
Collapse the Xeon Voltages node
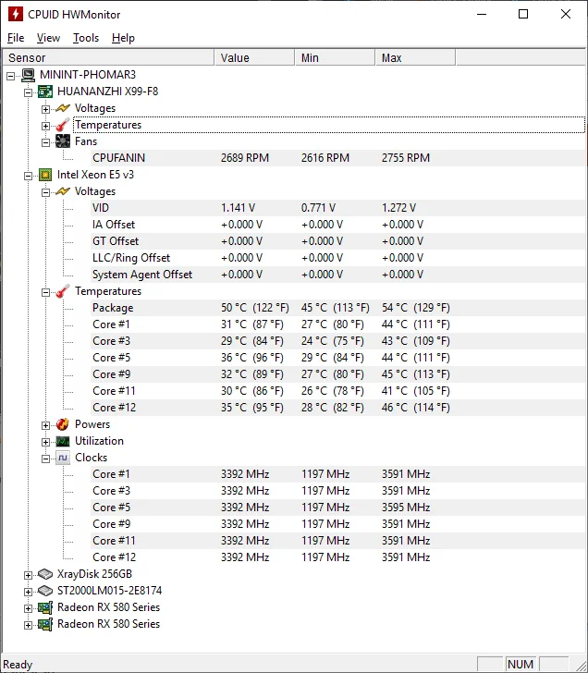[45, 192]
